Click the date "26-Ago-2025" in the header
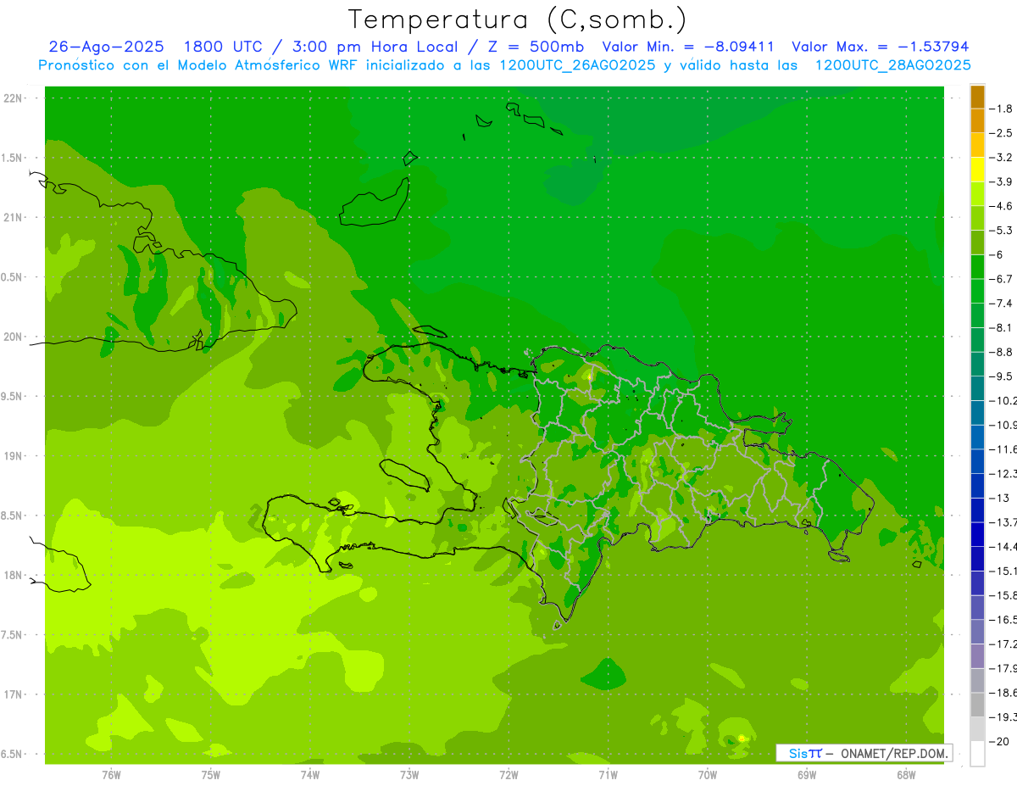The width and height of the screenshot is (1017, 786). (106, 47)
